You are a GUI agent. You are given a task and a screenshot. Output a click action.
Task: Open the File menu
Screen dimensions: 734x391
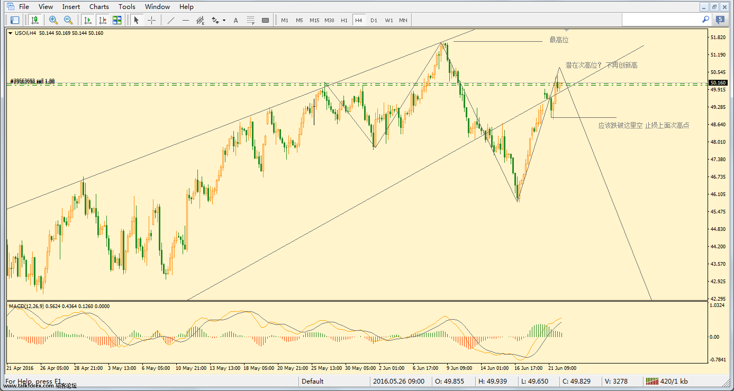click(x=24, y=7)
